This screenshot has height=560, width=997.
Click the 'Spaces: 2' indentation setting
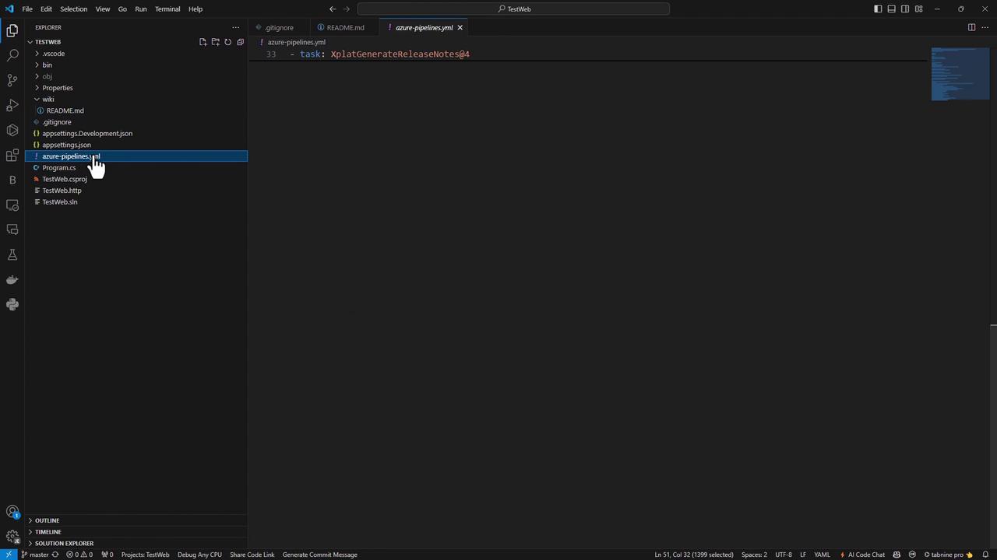pyautogui.click(x=754, y=555)
